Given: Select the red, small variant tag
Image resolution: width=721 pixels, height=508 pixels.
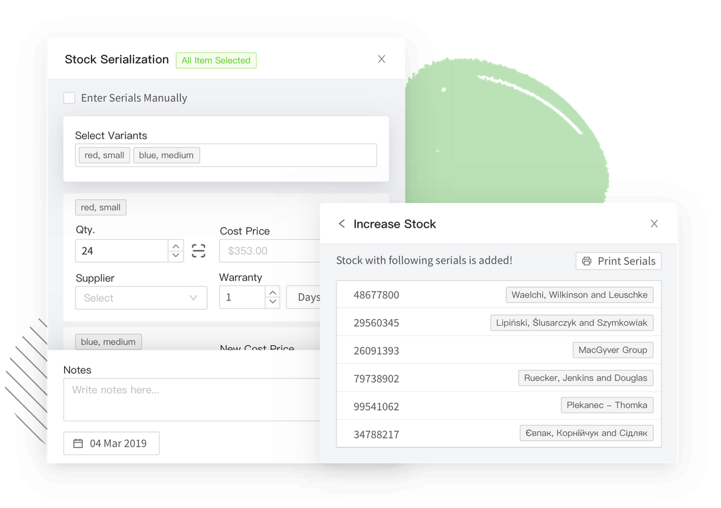Looking at the screenshot, I should click(100, 207).
